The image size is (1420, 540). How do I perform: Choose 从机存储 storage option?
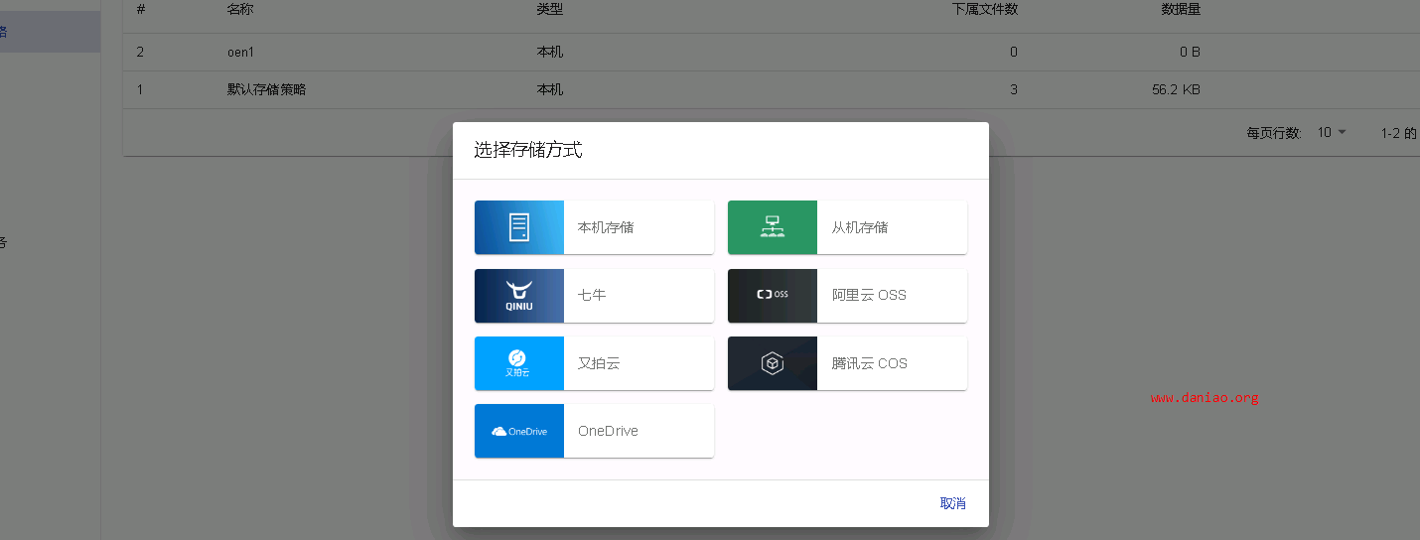[847, 227]
